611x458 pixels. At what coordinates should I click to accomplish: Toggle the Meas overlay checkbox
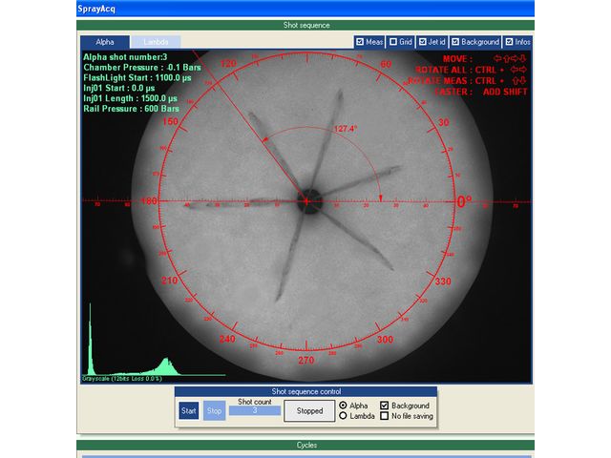[x=359, y=42]
